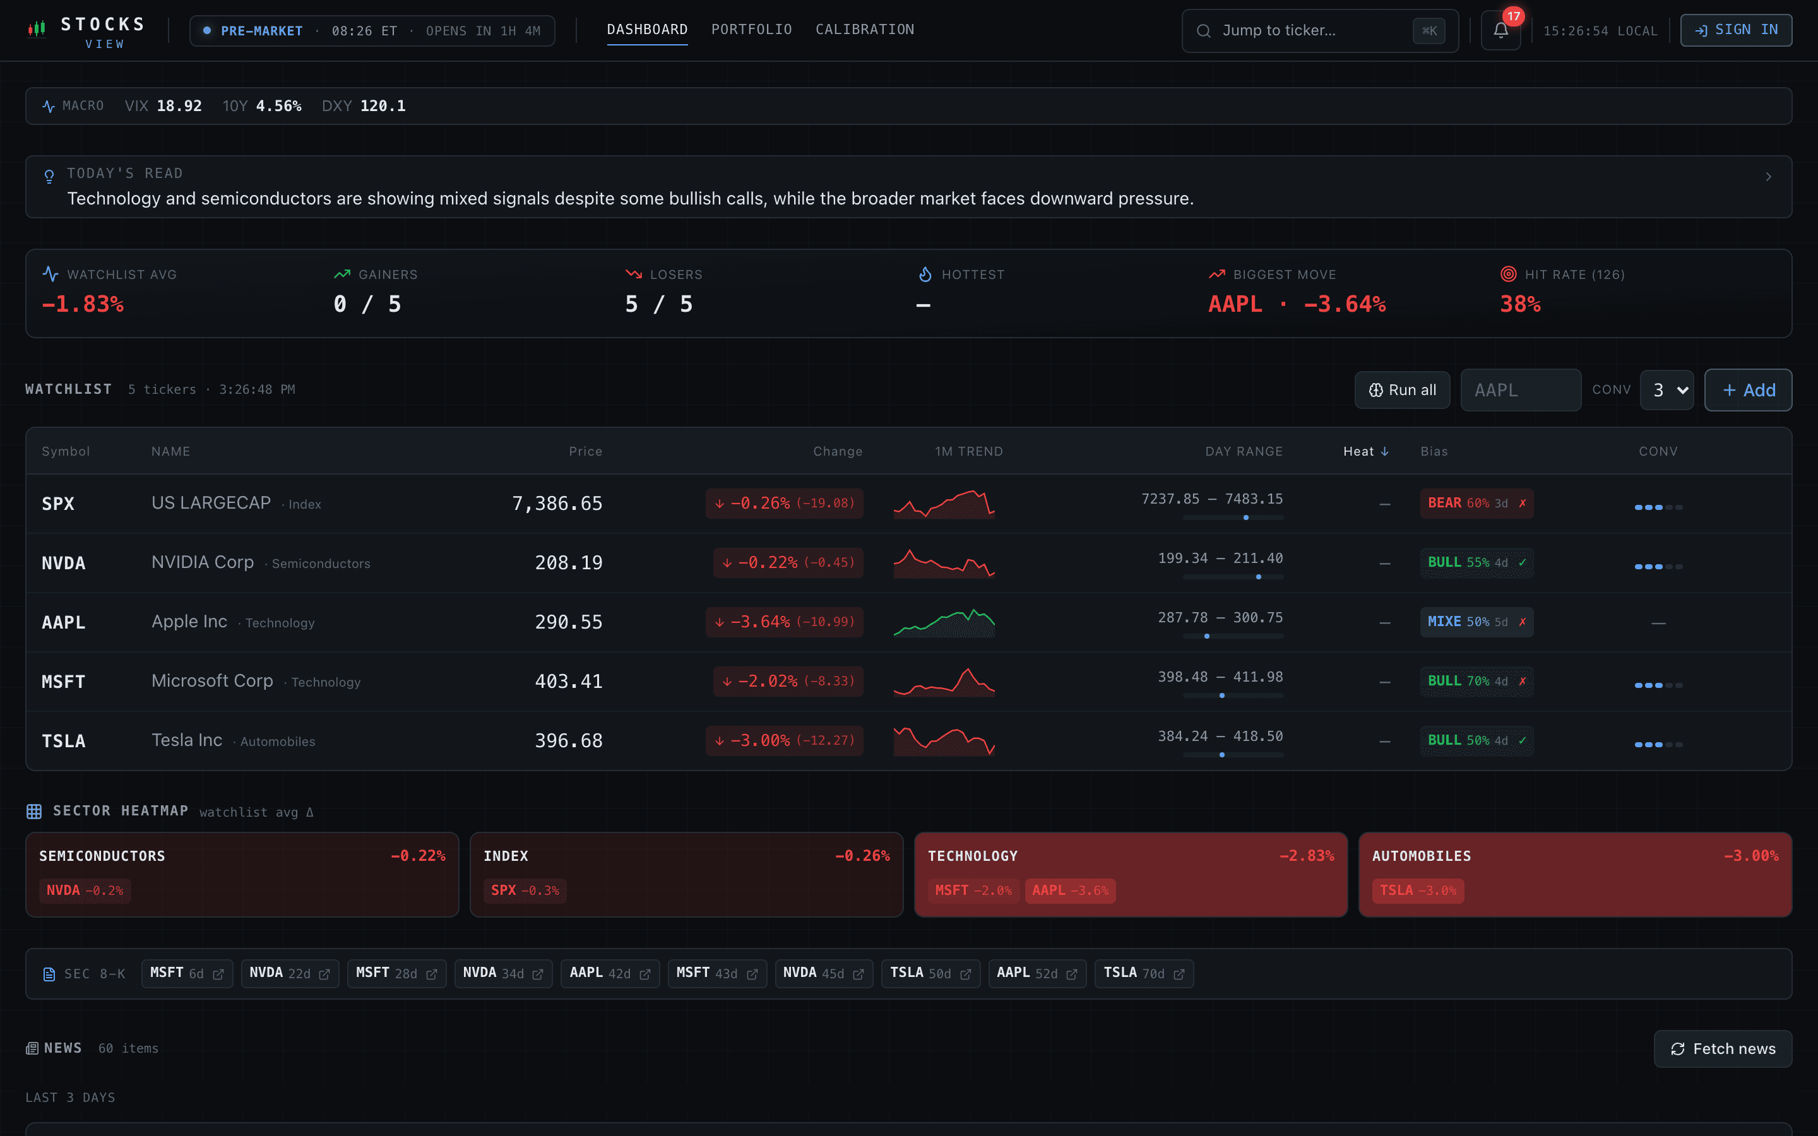Viewport: 1818px width, 1136px height.
Task: Open external link icon on MSFT 43d filing
Action: tap(752, 974)
